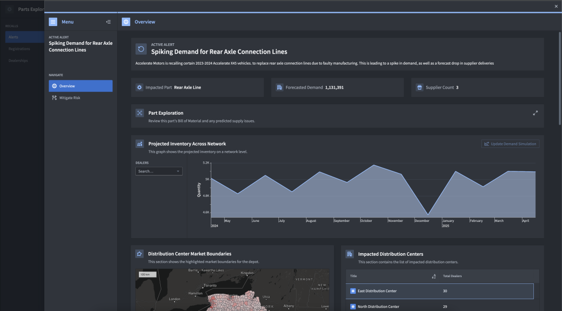
Task: Select the East Distribution Center row
Action: [440, 291]
